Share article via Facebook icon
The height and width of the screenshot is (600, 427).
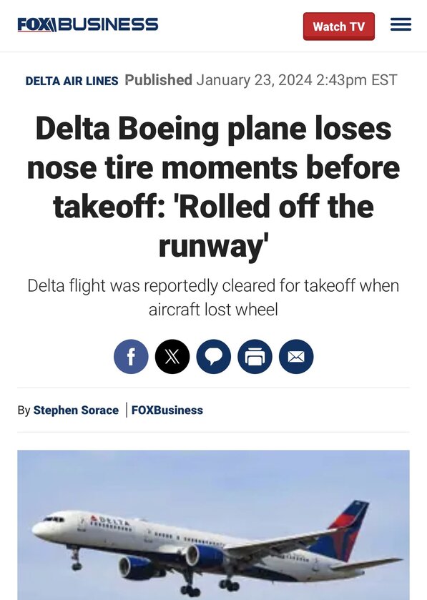click(x=131, y=357)
